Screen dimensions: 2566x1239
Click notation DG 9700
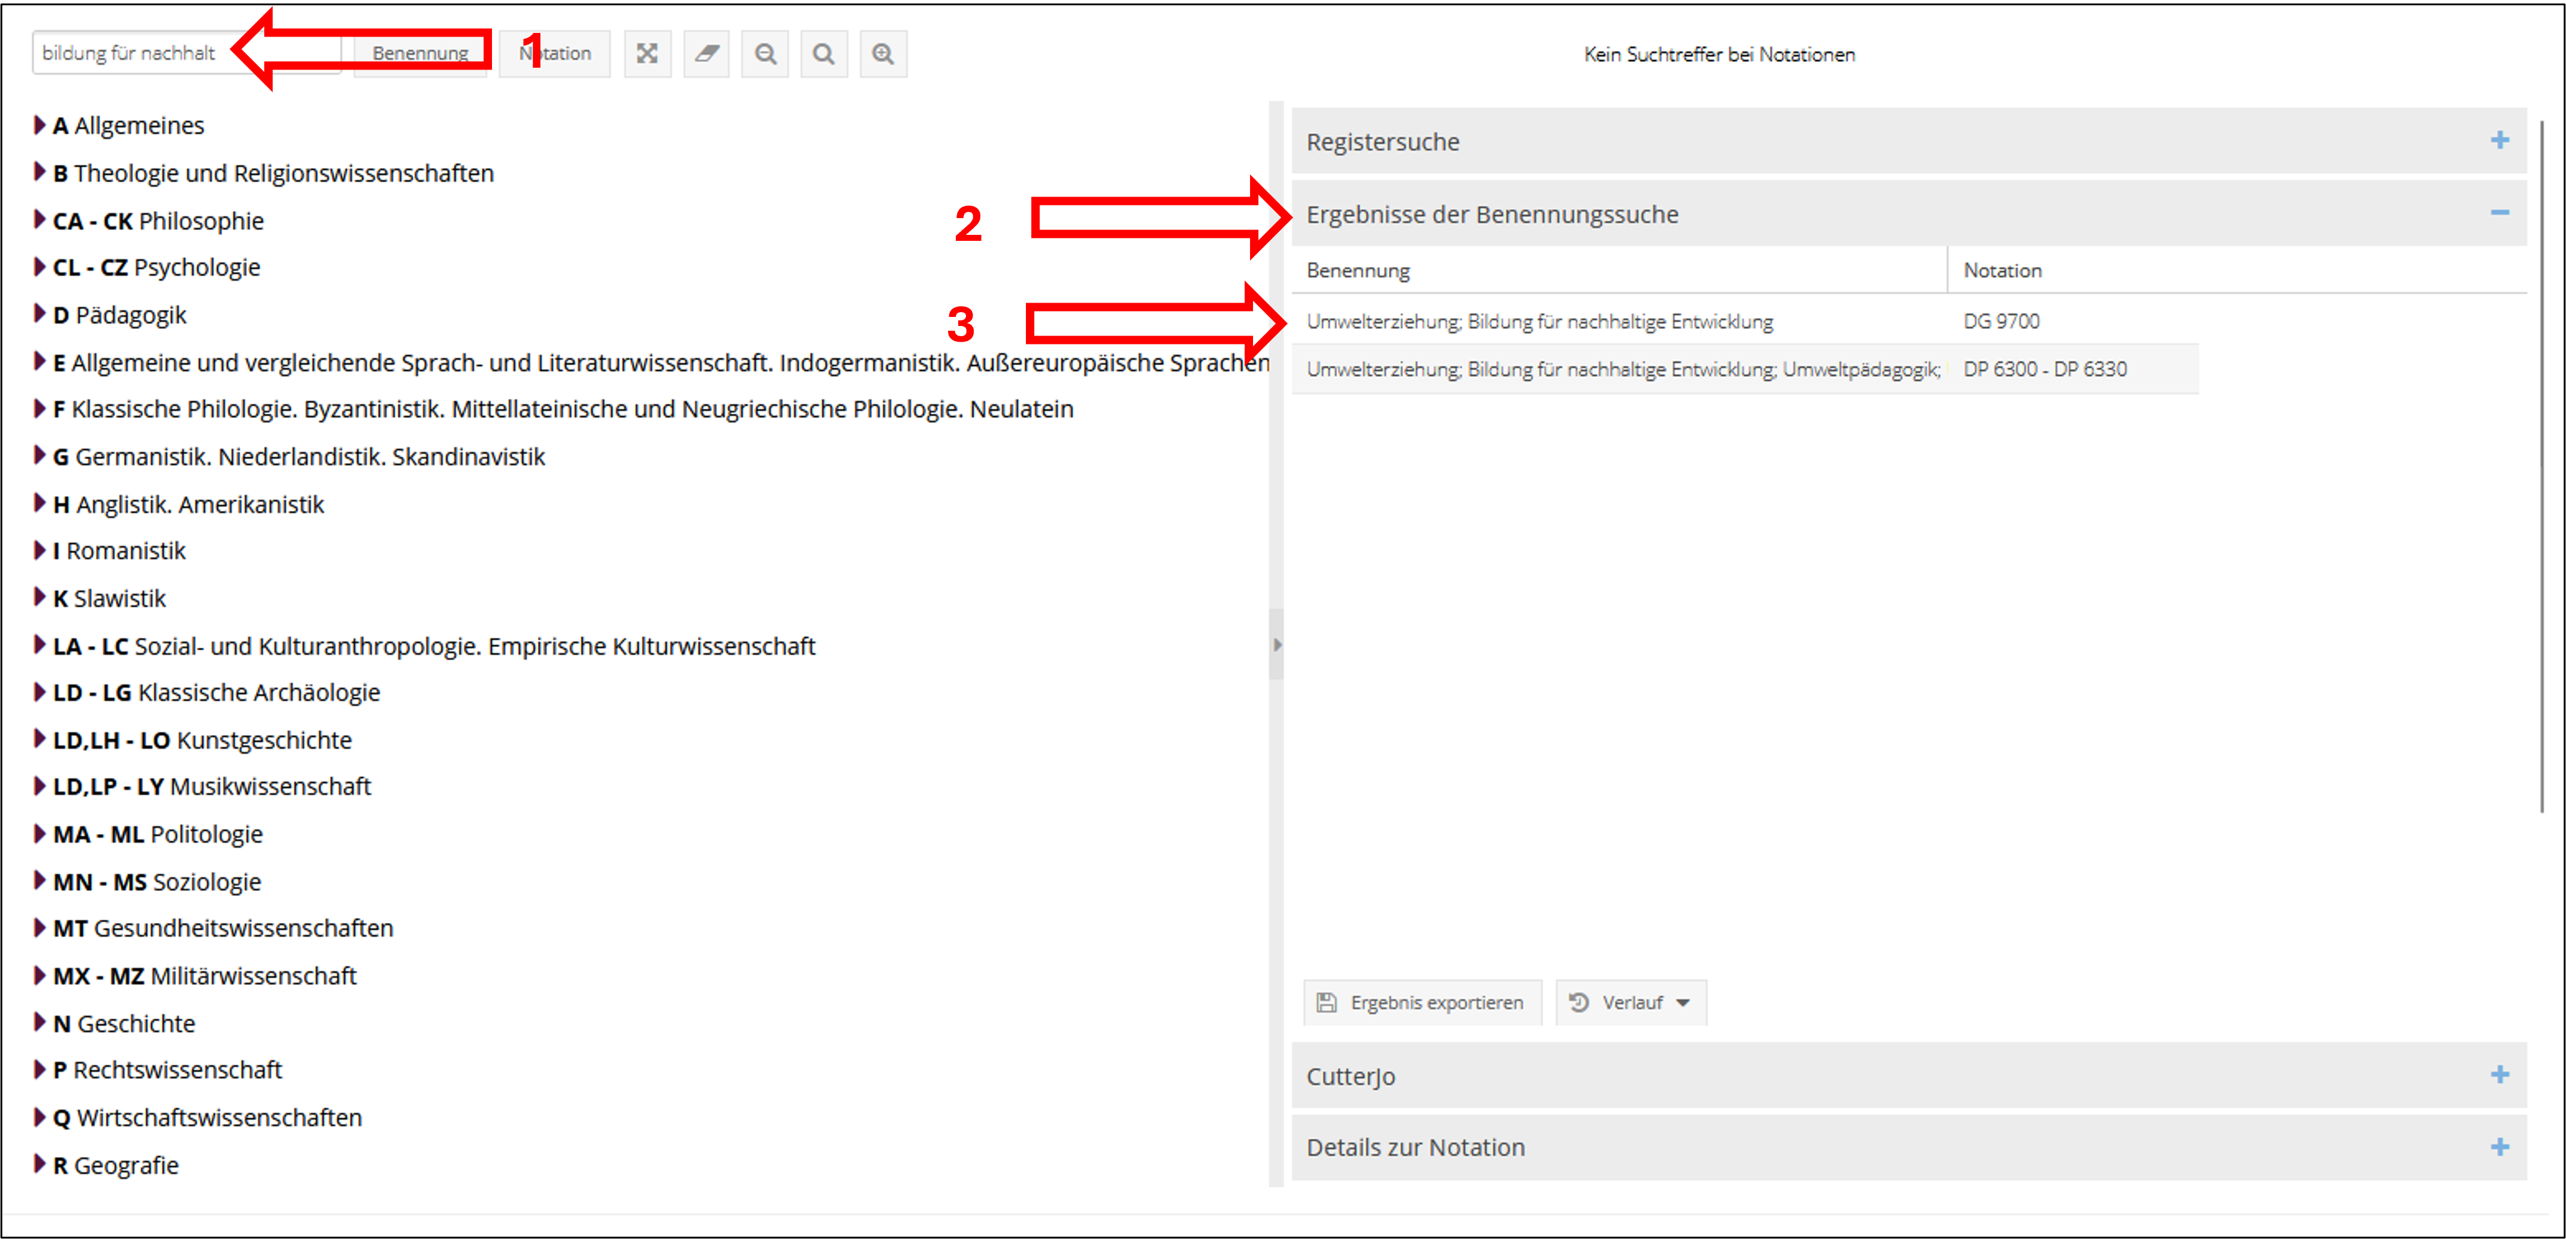2001,321
